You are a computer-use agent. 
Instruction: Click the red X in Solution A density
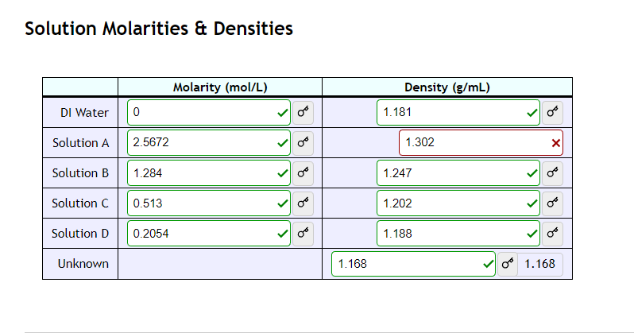pyautogui.click(x=555, y=143)
